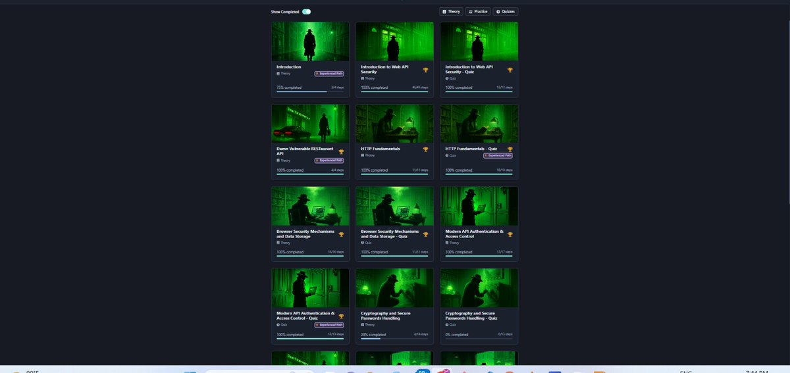This screenshot has width=790, height=373.
Task: Click the '29% completed' text
Action: pyautogui.click(x=373, y=334)
